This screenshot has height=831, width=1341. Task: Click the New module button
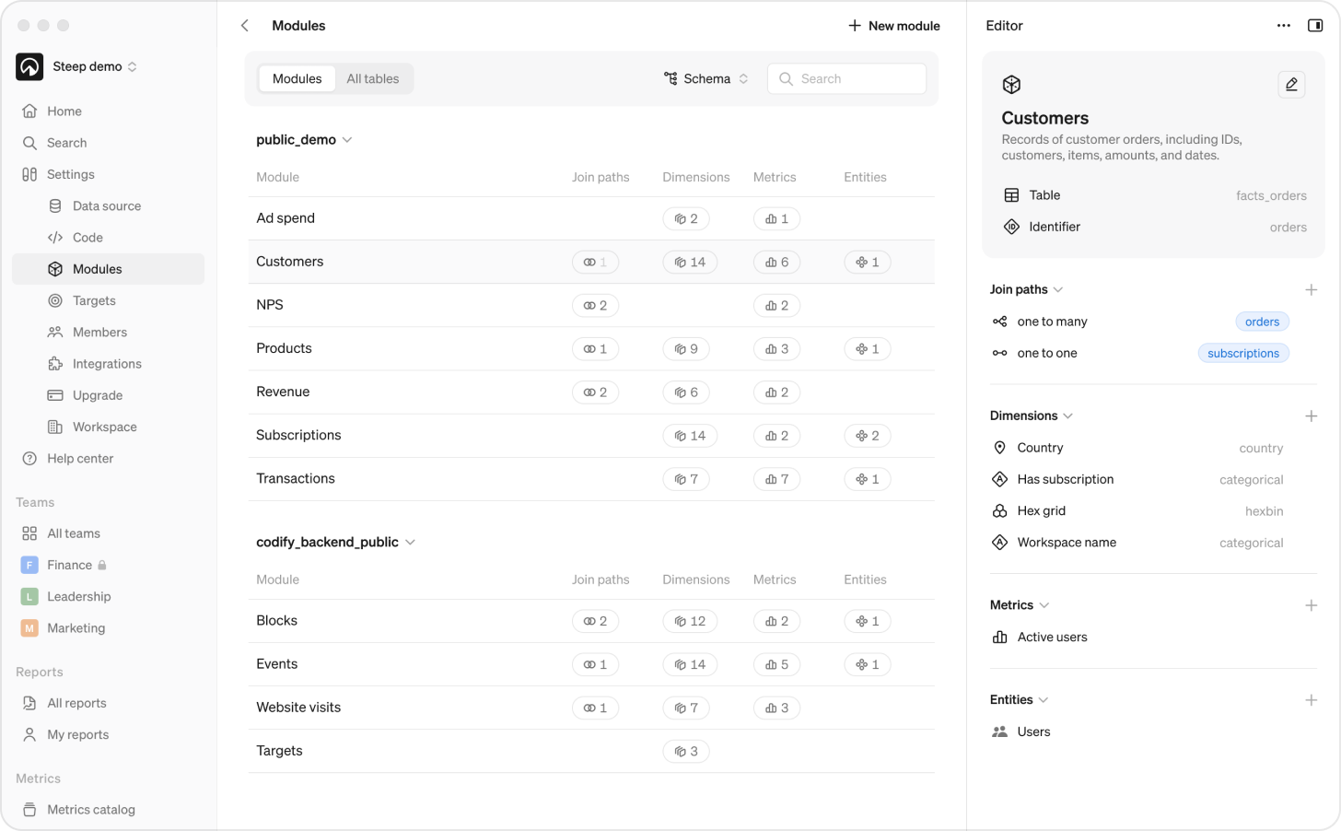click(893, 25)
